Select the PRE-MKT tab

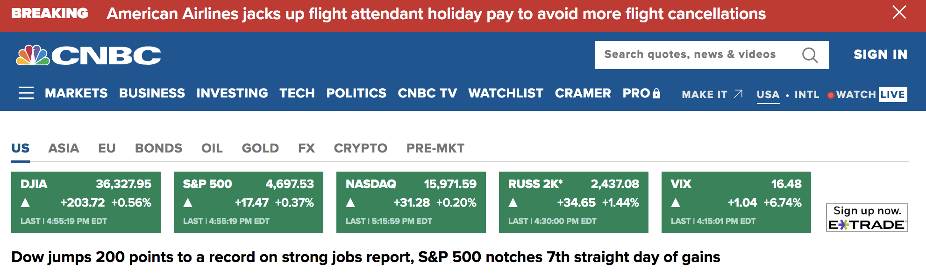pyautogui.click(x=435, y=148)
